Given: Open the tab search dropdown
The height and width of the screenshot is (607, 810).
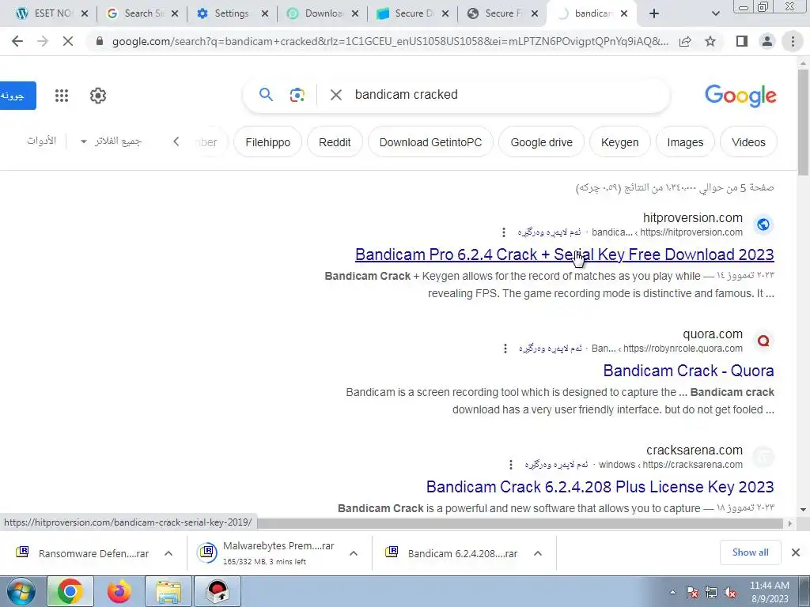Looking at the screenshot, I should coord(715,13).
